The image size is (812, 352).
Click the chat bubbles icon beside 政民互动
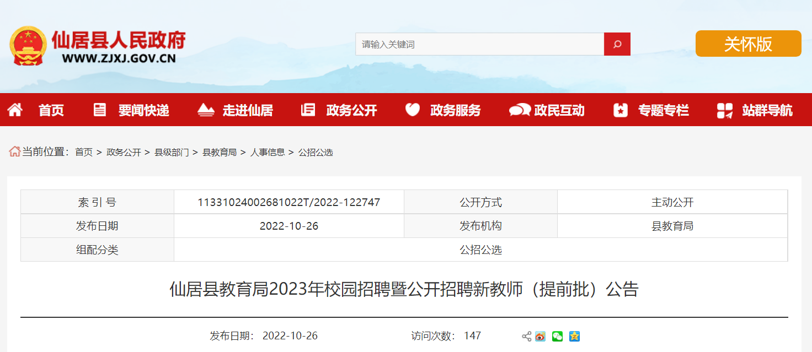point(520,110)
